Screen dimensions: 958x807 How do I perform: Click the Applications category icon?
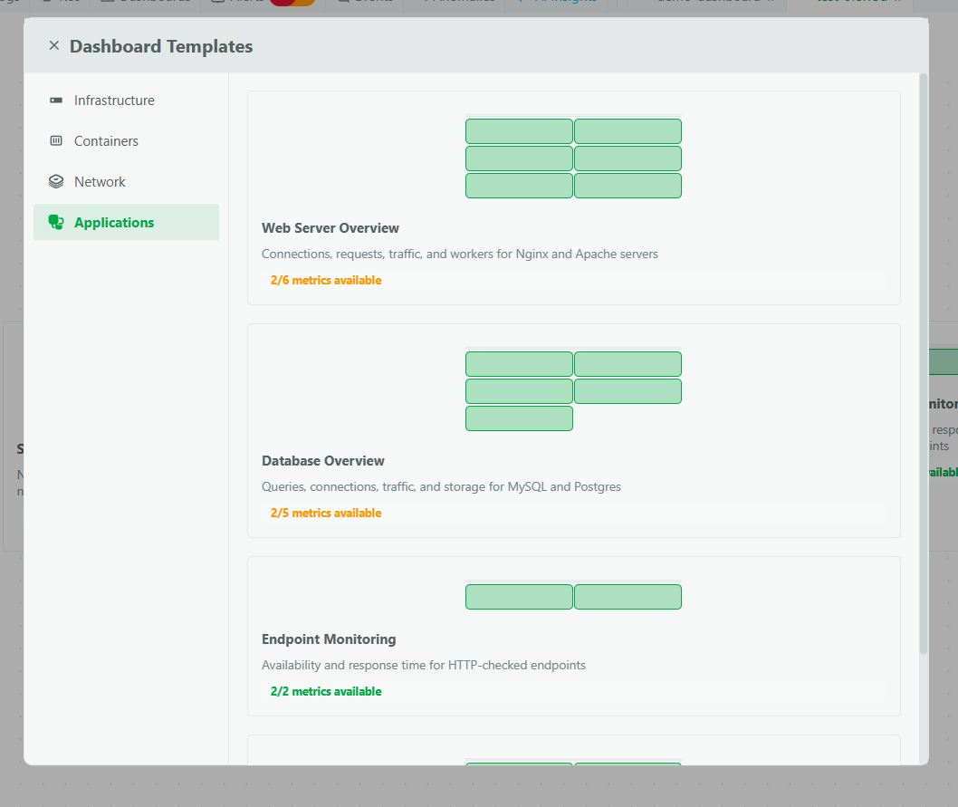[55, 222]
